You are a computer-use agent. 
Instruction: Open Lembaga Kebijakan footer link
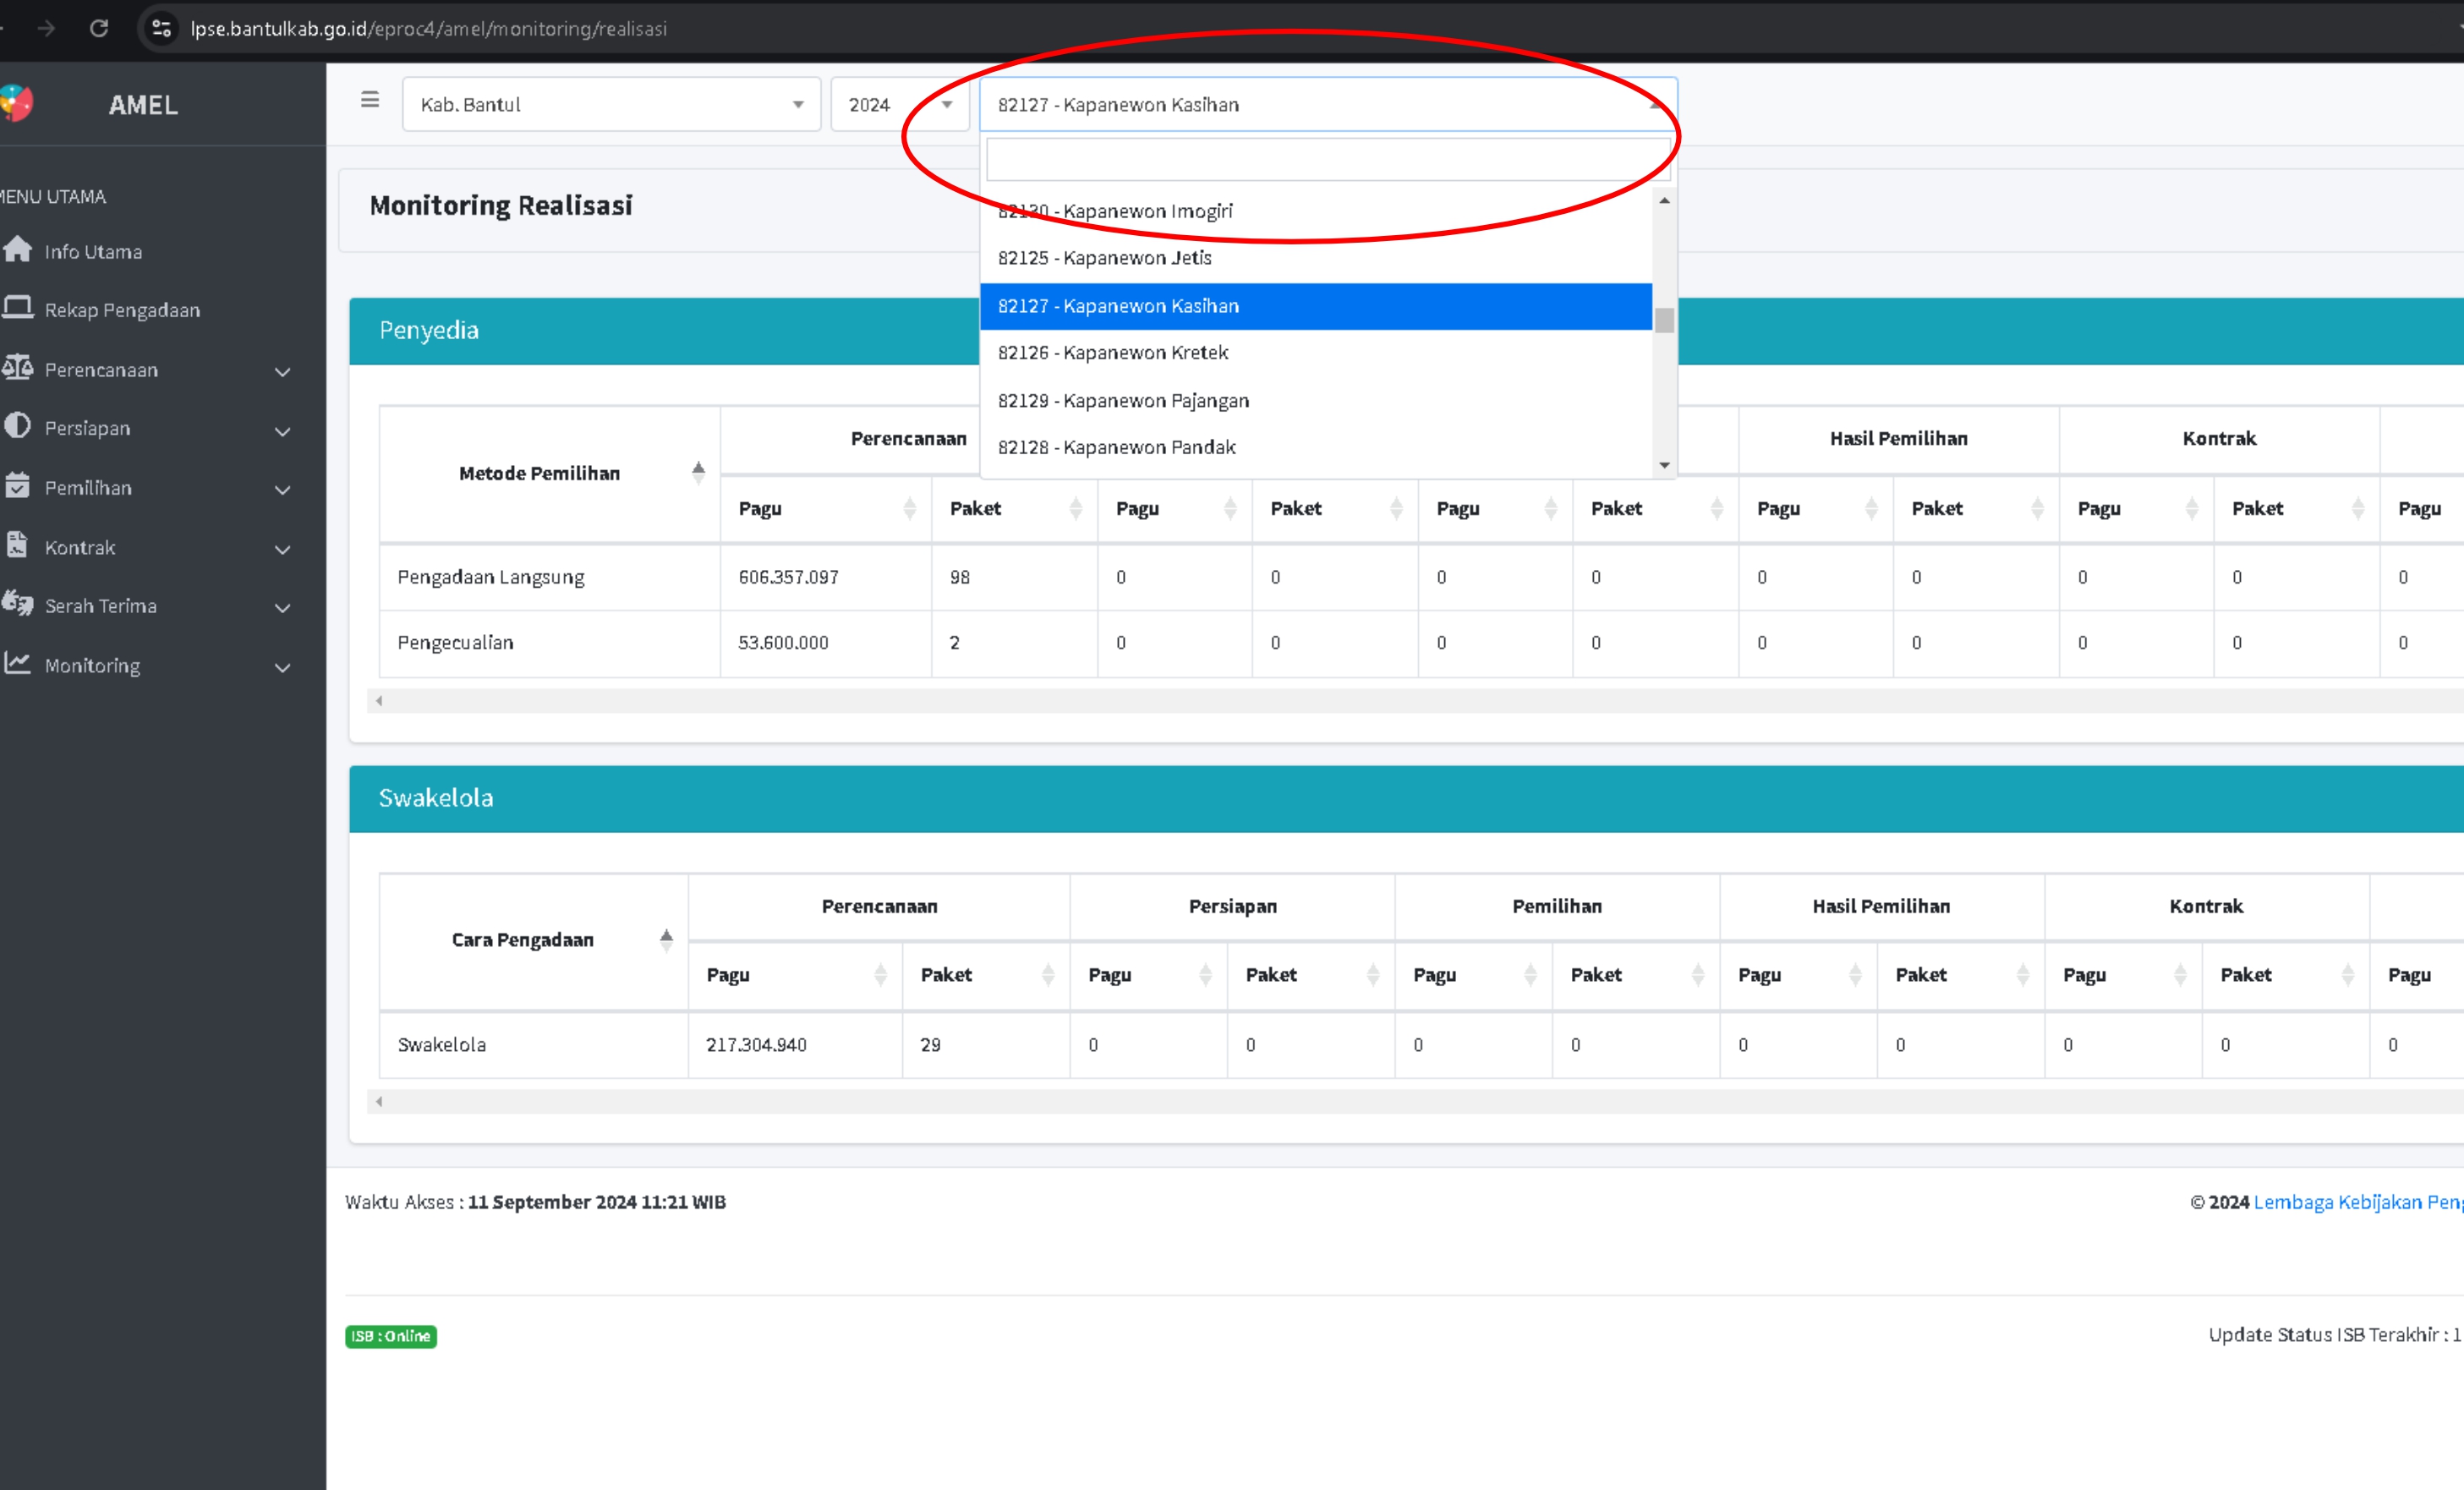(x=2358, y=1202)
